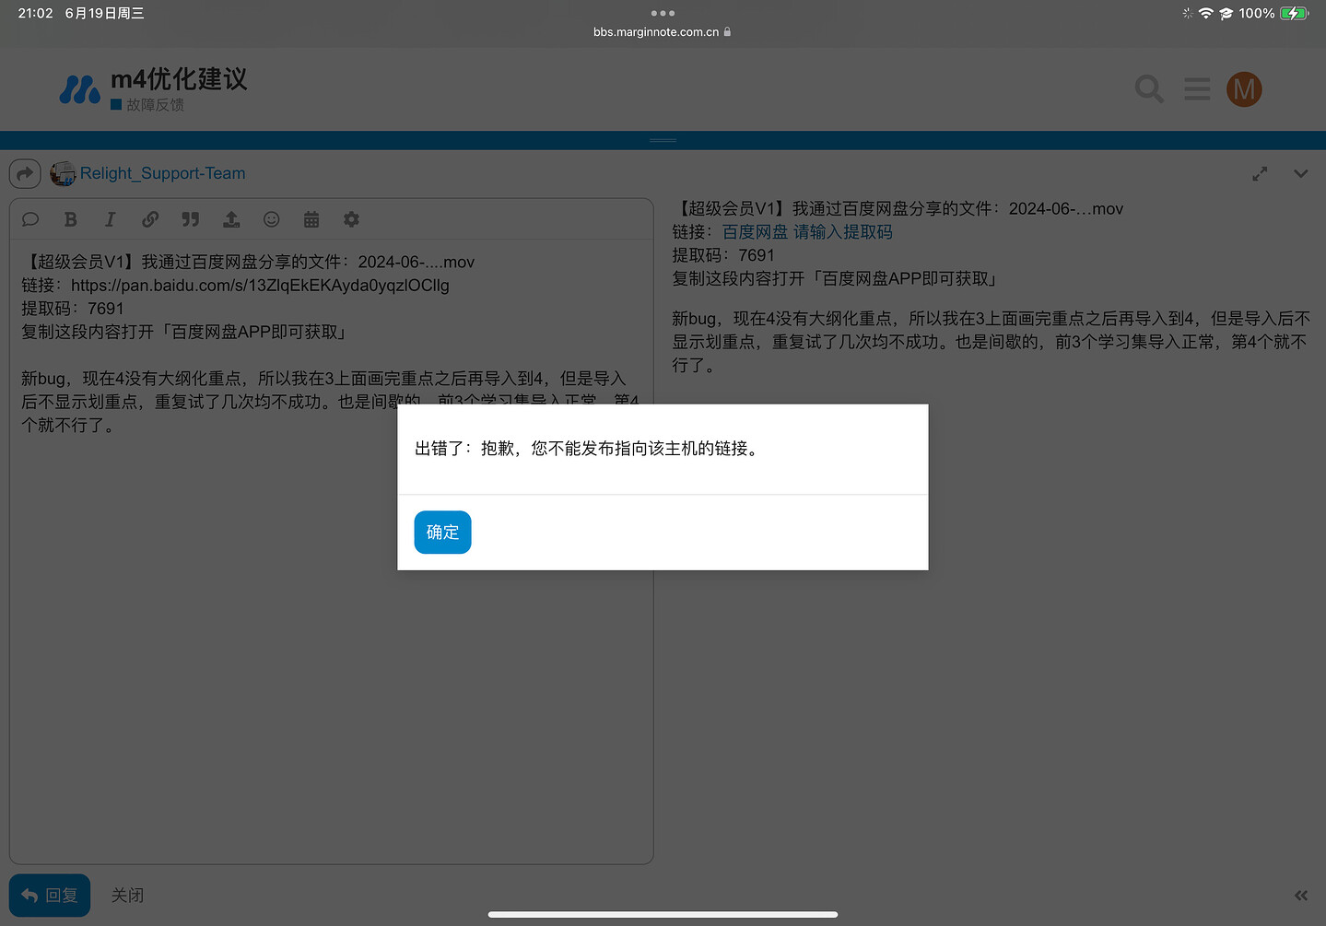Click the reply-to arrow button
The height and width of the screenshot is (926, 1326).
coord(25,173)
